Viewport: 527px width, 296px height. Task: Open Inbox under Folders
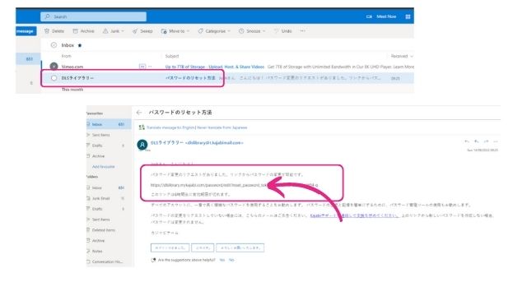[109, 187]
